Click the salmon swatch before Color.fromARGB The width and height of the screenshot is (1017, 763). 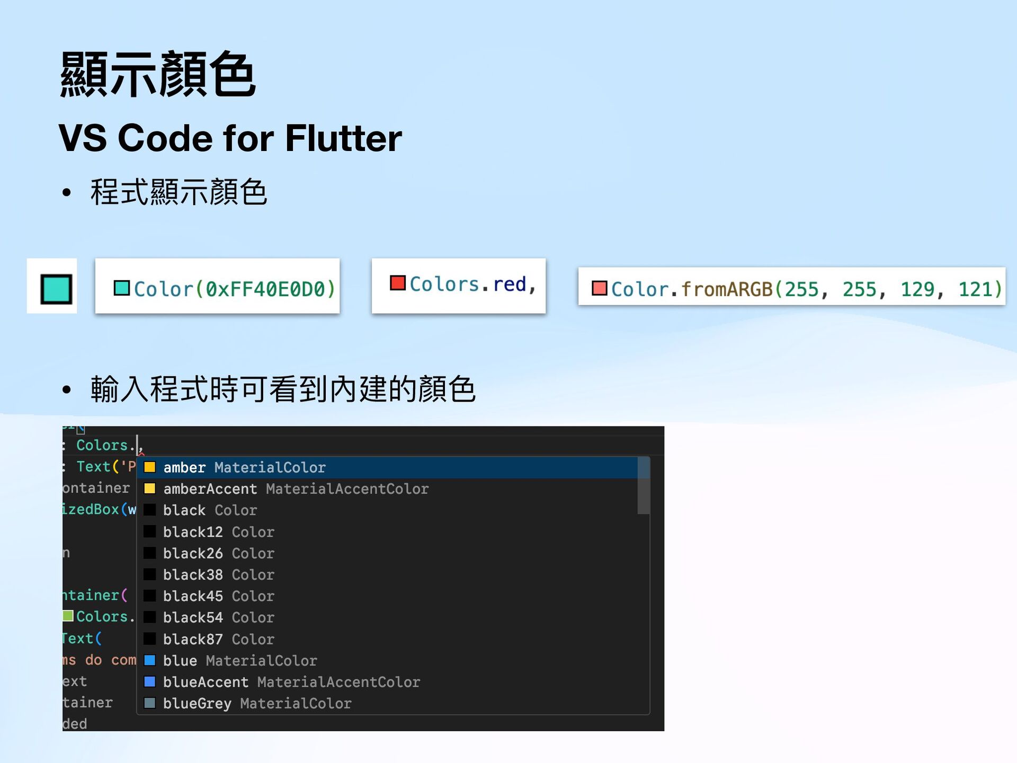click(599, 288)
